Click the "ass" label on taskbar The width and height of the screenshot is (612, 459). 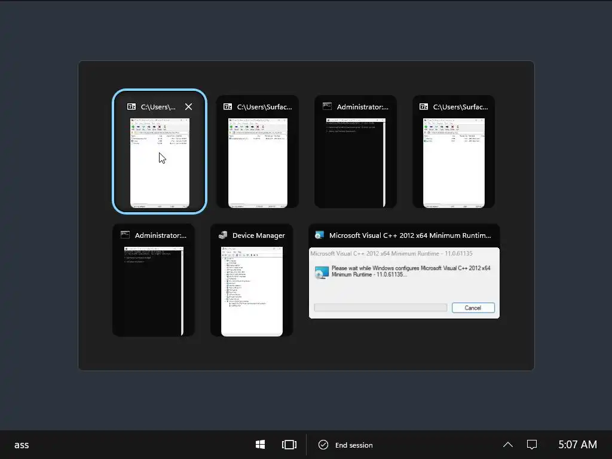point(22,445)
